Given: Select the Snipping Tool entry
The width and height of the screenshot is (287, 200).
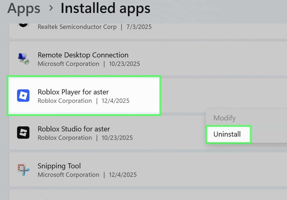Looking at the screenshot, I should (148, 169).
